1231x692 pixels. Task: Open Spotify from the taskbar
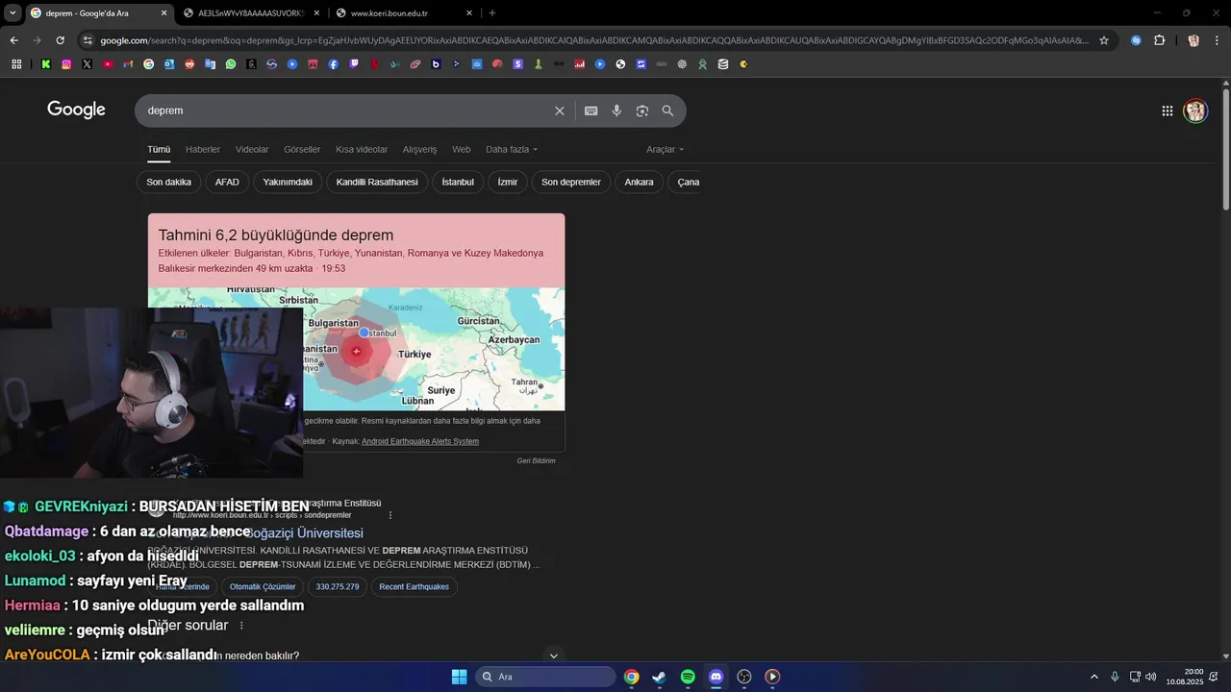click(x=688, y=677)
